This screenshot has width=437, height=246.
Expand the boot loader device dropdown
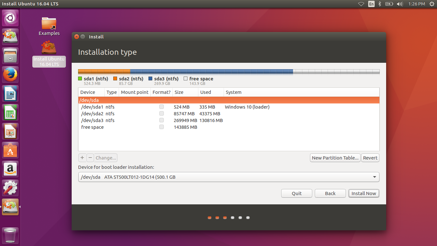pos(229,177)
